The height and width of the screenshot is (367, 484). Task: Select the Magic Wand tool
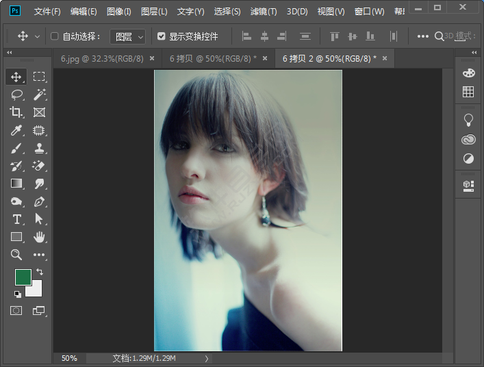pyautogui.click(x=39, y=94)
